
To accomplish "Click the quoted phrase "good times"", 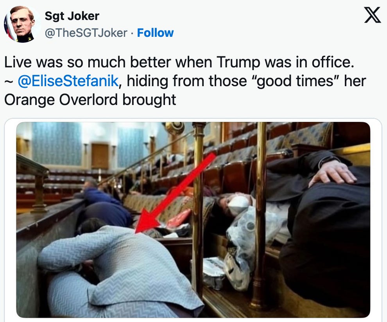I will click(x=296, y=81).
